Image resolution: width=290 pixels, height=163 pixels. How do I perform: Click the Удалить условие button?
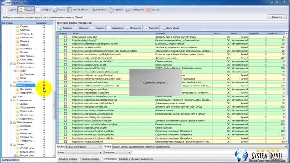pos(90,159)
